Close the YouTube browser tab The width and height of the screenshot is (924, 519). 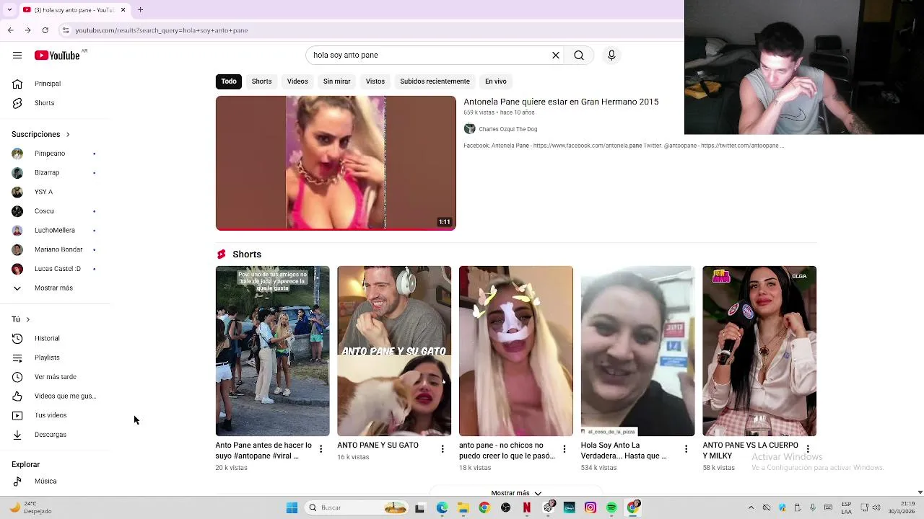(x=123, y=10)
